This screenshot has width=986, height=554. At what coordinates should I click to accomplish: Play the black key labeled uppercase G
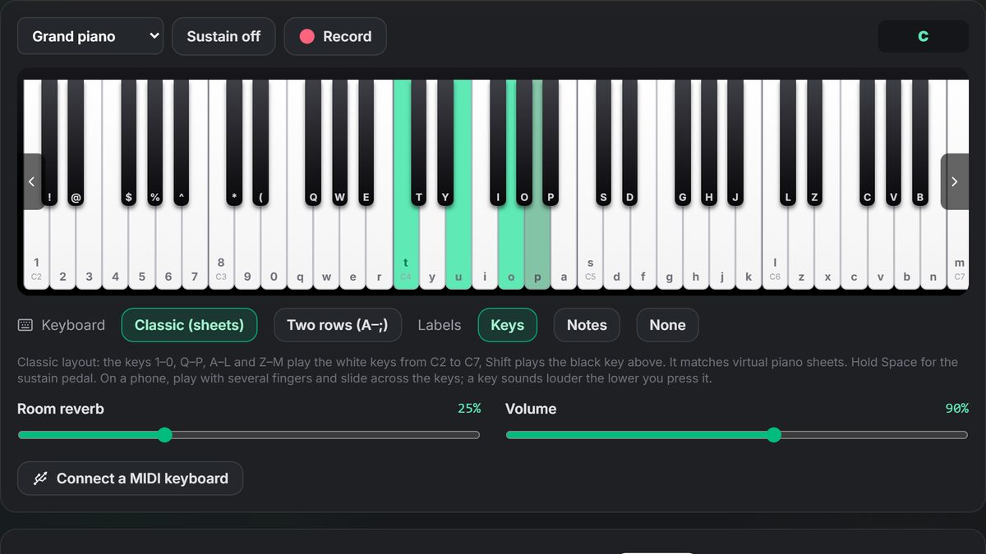(x=683, y=144)
